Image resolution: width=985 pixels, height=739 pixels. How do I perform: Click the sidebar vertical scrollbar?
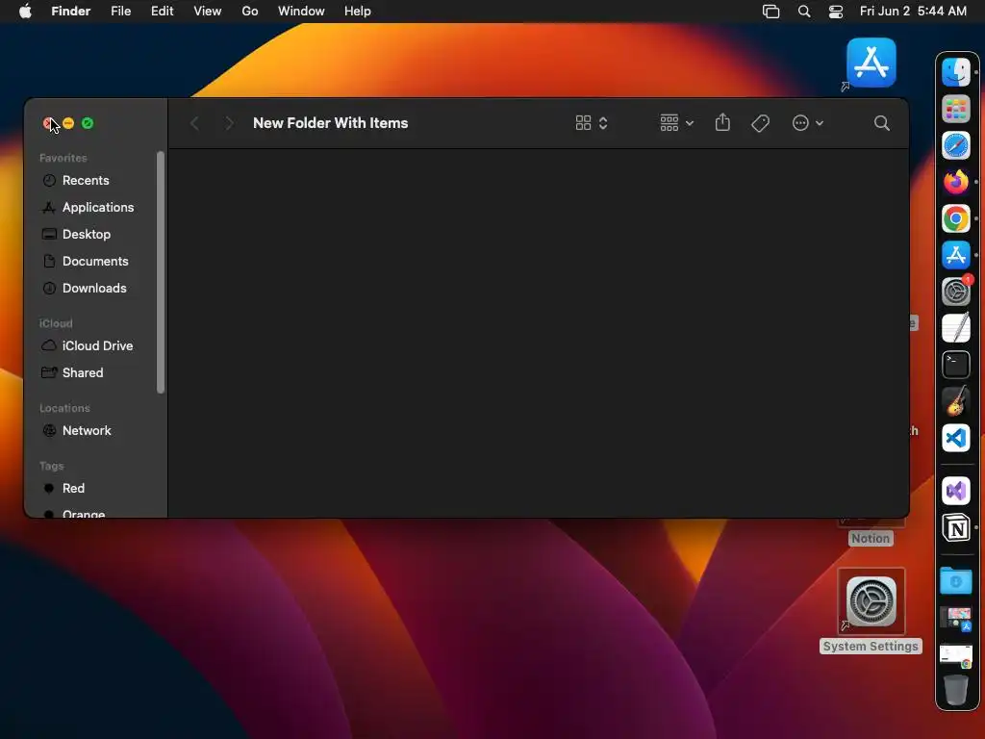[x=161, y=272]
